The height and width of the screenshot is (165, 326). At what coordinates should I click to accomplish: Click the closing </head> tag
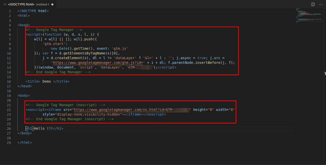(x=25, y=86)
